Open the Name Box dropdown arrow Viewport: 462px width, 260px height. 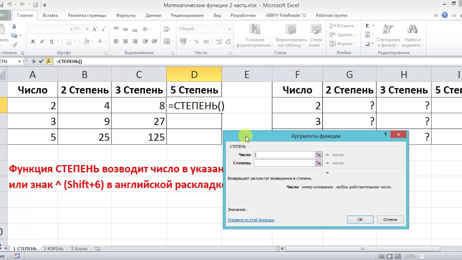(19, 61)
